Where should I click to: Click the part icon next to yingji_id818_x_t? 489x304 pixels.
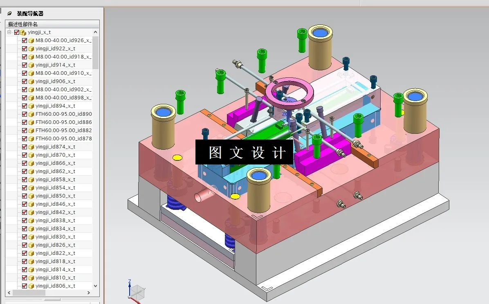point(31,261)
